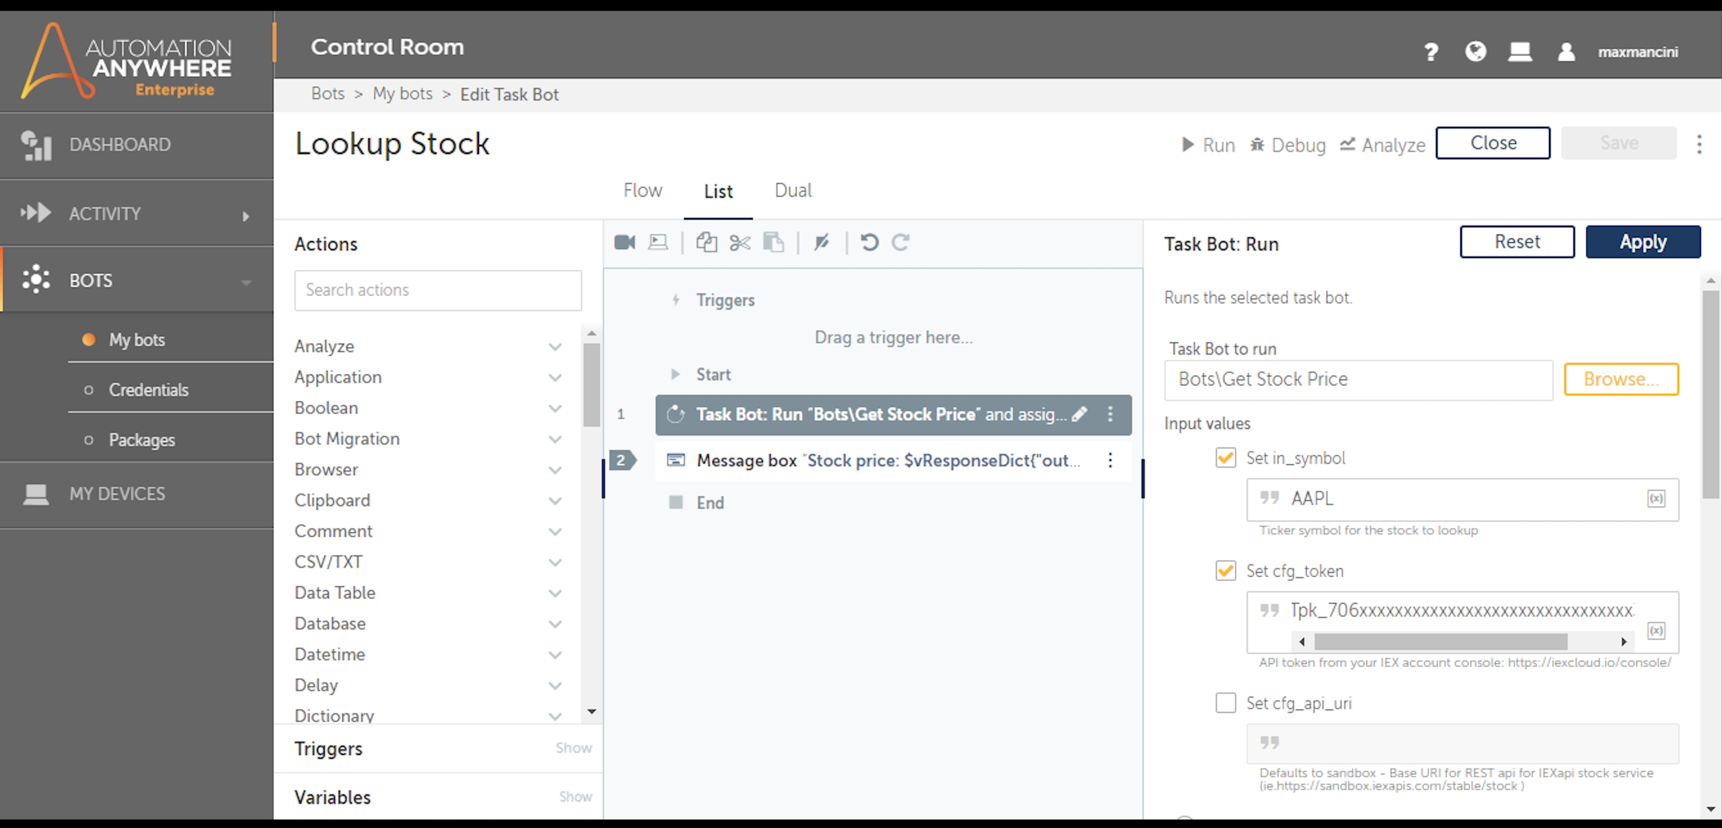Screen dimensions: 1722x828
Task: Click the redo arrow icon
Action: (x=901, y=242)
